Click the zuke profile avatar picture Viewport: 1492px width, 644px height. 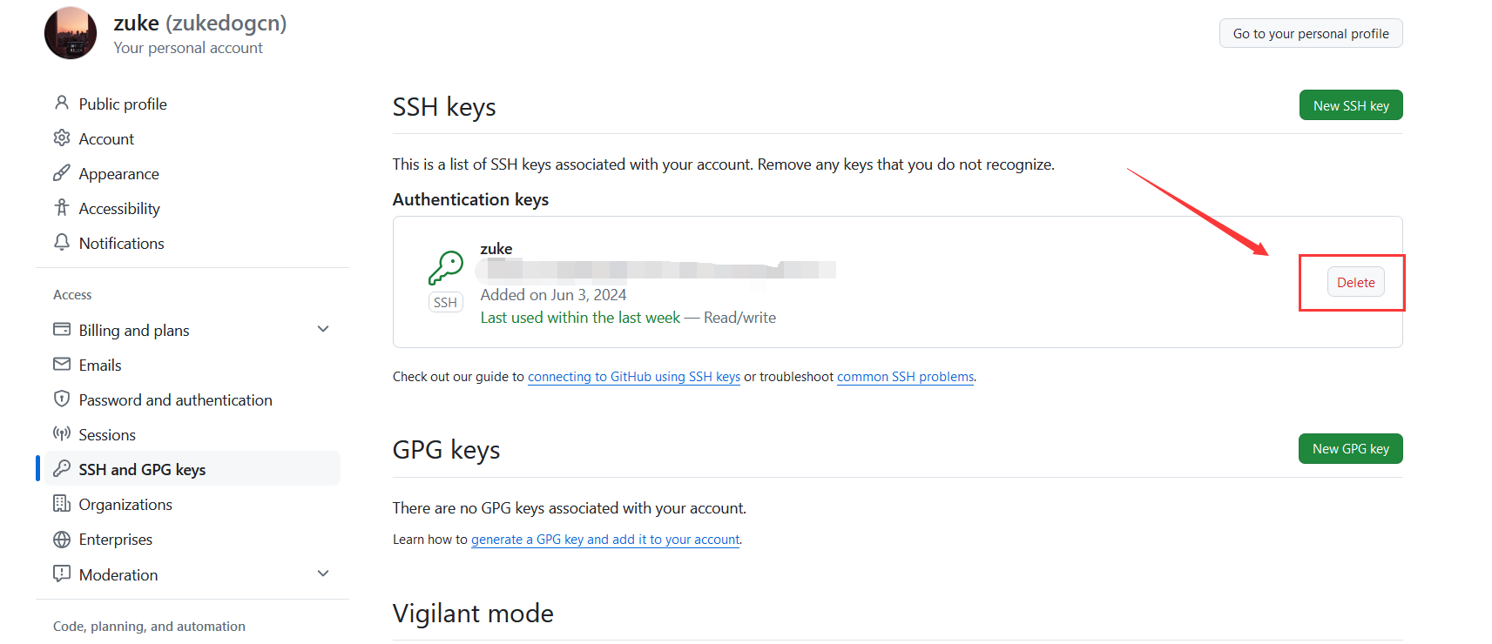coord(71,33)
